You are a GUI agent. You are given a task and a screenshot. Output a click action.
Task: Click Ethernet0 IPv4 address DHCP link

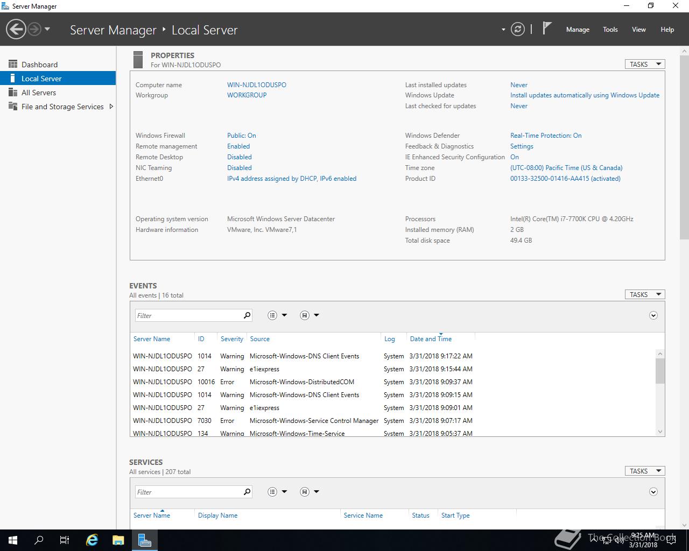292,179
